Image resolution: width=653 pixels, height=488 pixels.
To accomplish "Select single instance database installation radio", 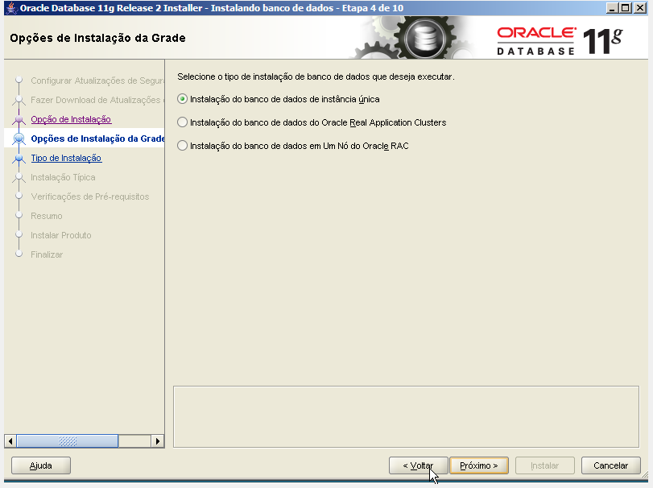I will (183, 99).
